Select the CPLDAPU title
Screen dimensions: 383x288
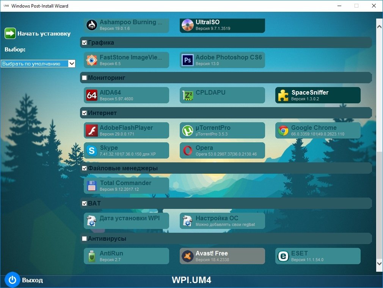(210, 92)
